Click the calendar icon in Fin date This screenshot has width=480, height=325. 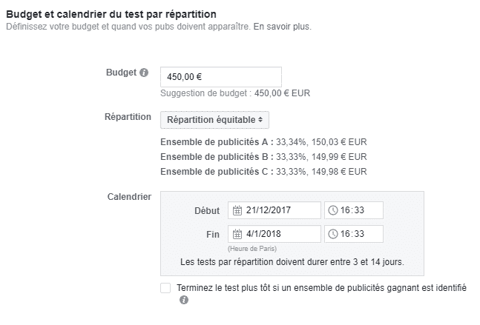[x=237, y=234]
